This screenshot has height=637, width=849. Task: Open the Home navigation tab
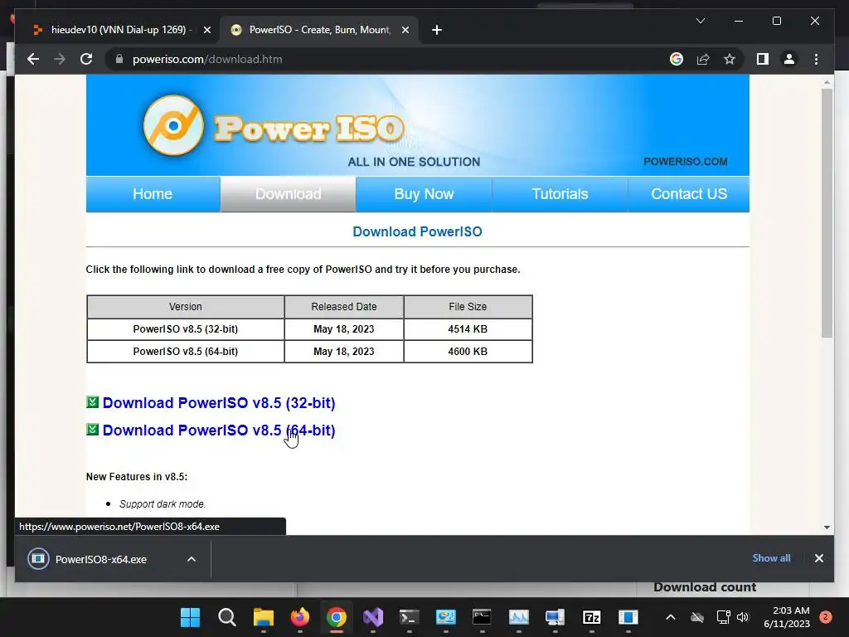pos(153,194)
